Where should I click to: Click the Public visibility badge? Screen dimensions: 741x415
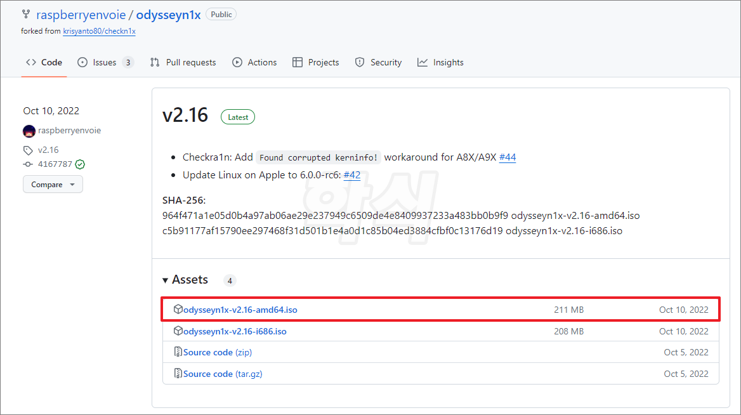[x=221, y=15]
